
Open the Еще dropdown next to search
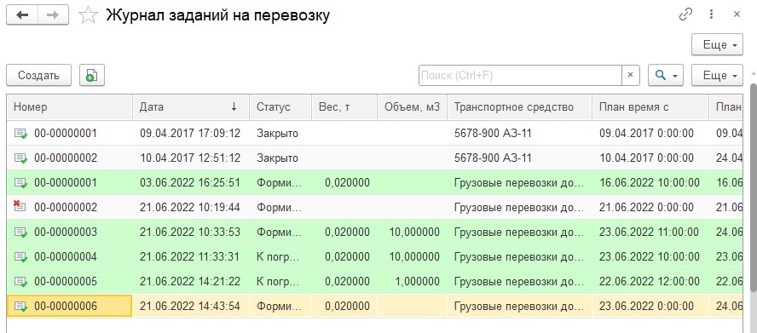pyautogui.click(x=717, y=75)
